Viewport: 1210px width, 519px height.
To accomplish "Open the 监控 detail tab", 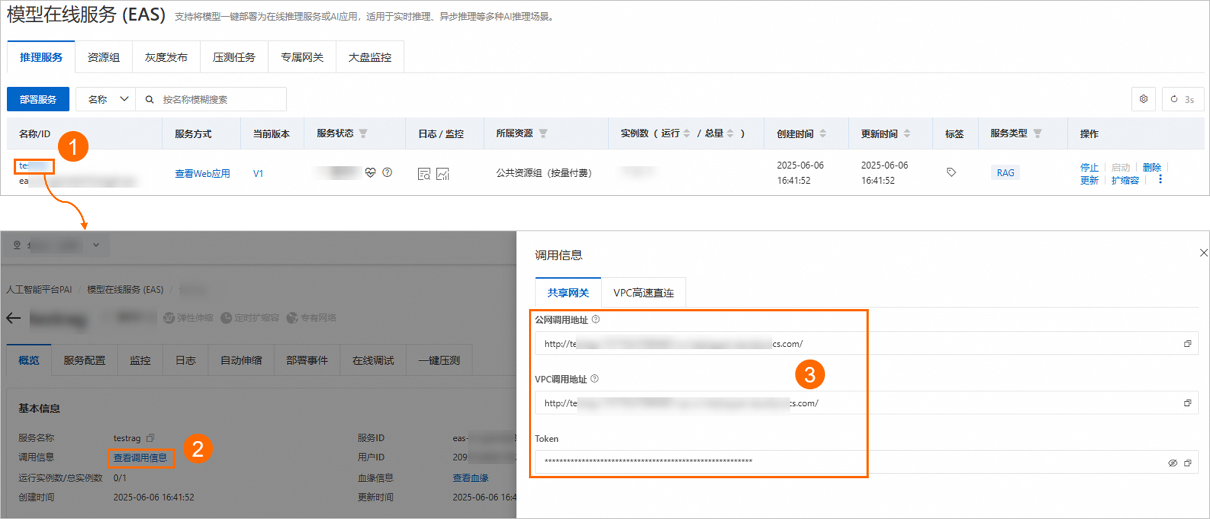I will 140,361.
